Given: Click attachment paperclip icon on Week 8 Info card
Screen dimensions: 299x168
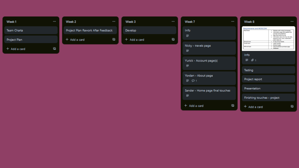Looking at the screenshot, I should point(252,60).
